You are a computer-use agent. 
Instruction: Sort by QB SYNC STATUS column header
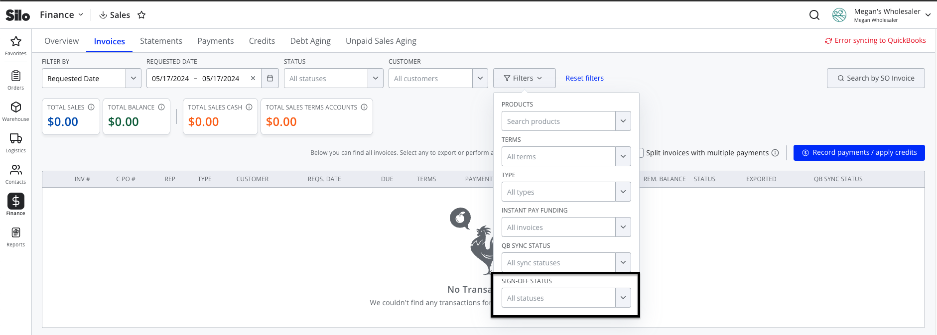838,179
